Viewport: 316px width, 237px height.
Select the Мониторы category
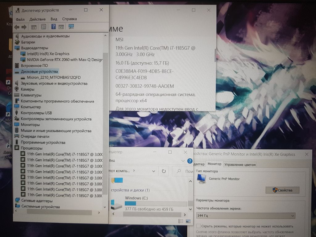(x=30, y=125)
